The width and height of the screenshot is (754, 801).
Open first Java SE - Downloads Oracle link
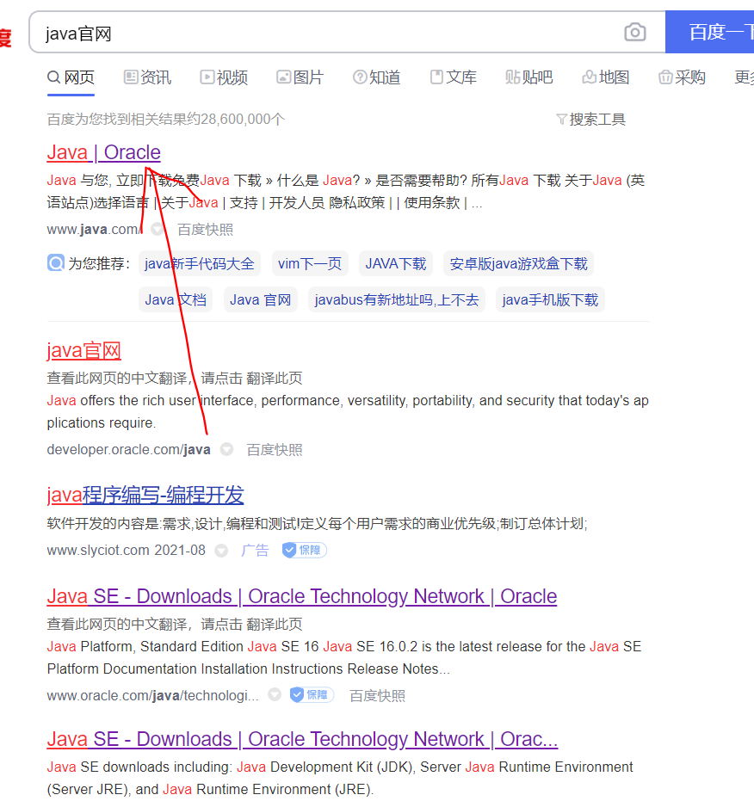point(301,597)
